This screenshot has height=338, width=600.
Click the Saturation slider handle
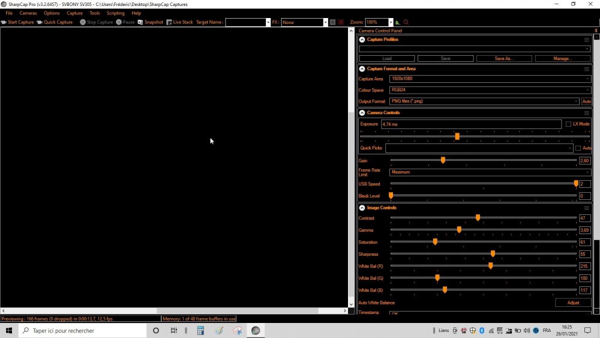pos(435,242)
